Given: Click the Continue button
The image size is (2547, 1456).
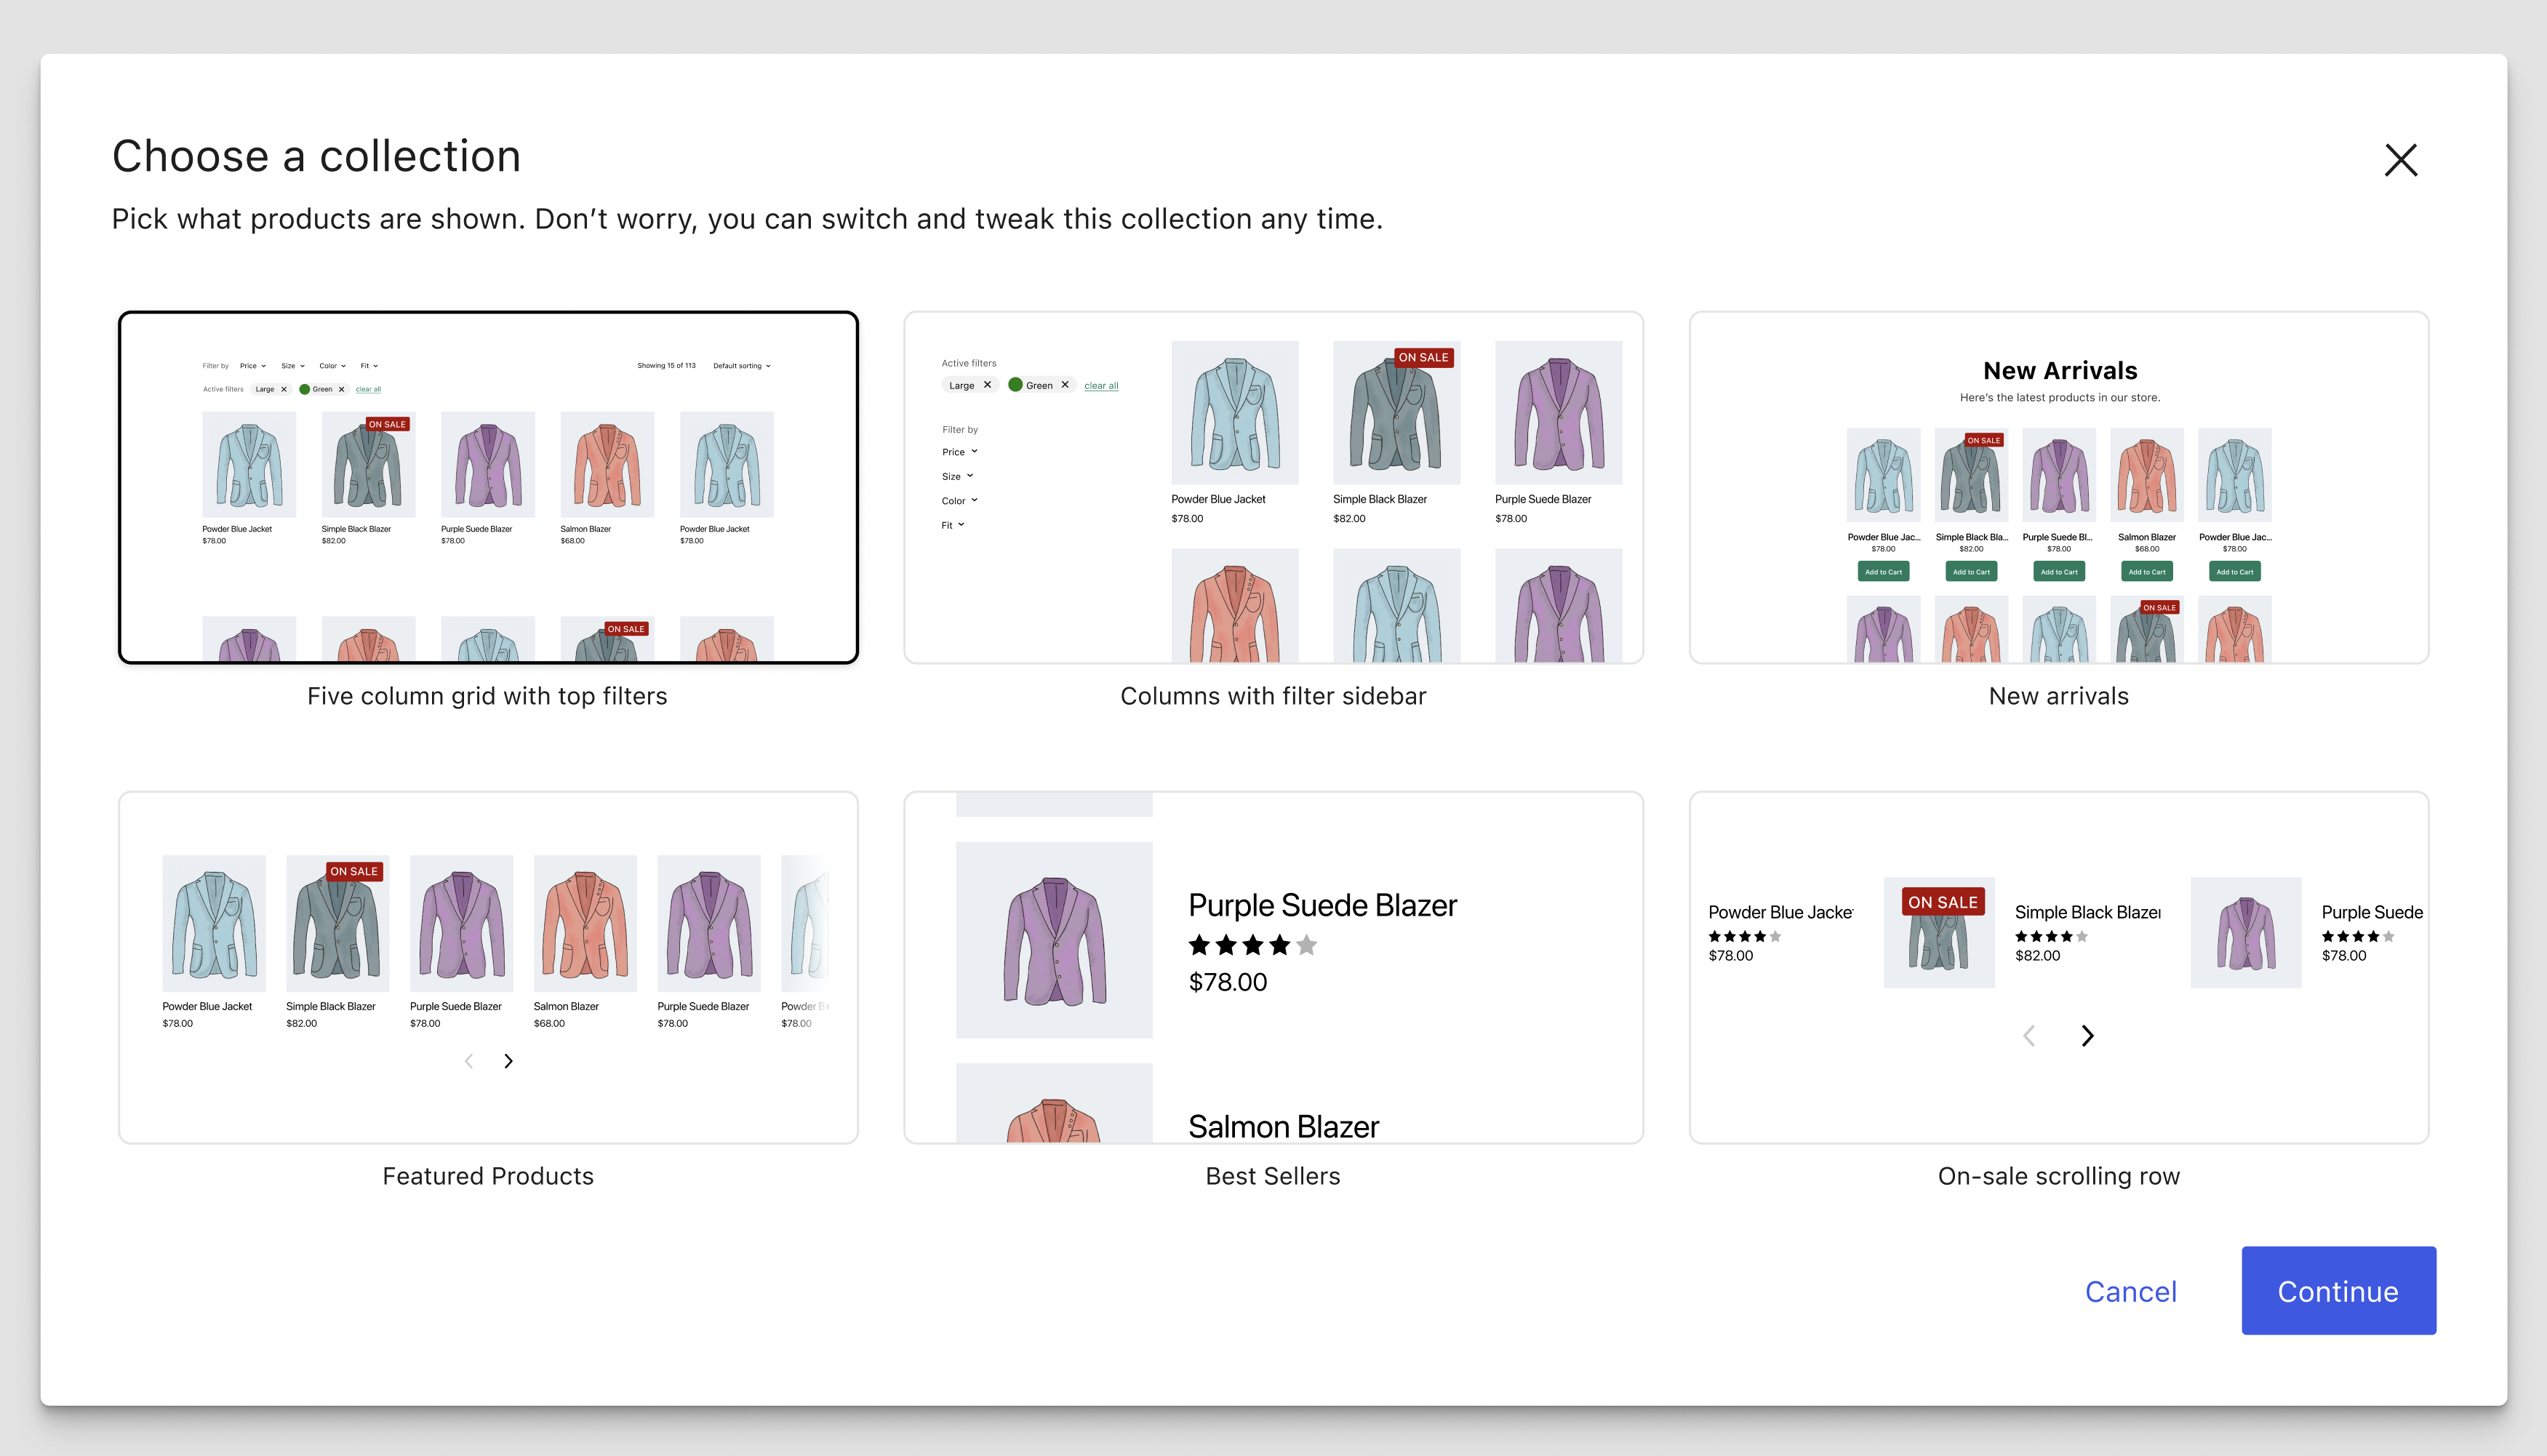Looking at the screenshot, I should [x=2338, y=1291].
